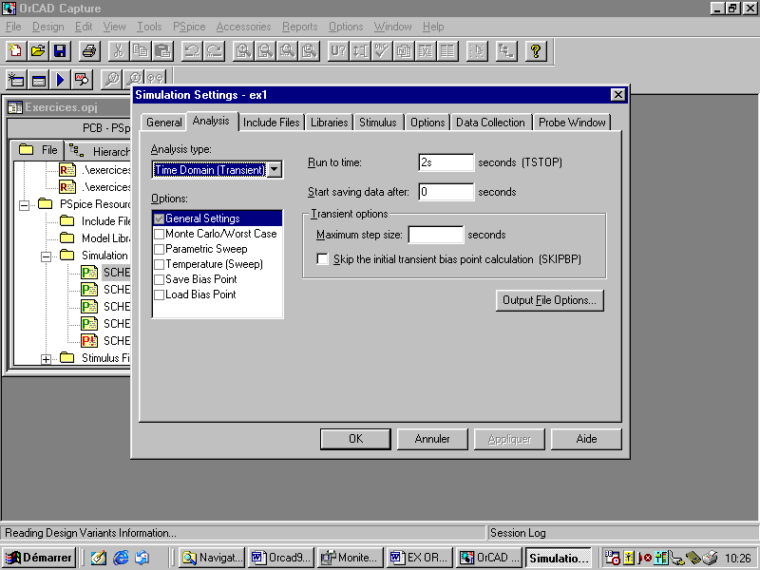Select the File tab in project panel

38,150
